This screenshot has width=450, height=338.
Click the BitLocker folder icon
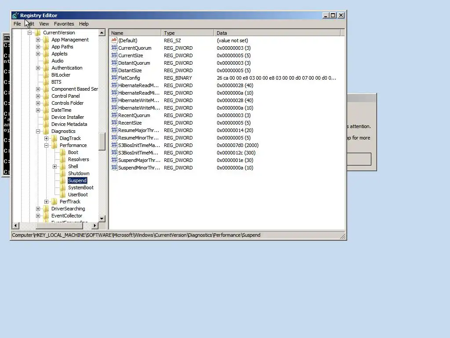coord(46,75)
